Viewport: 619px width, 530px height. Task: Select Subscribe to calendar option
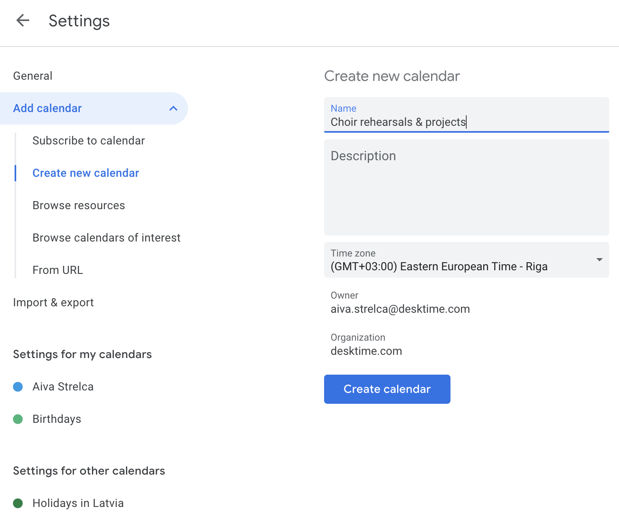tap(88, 141)
